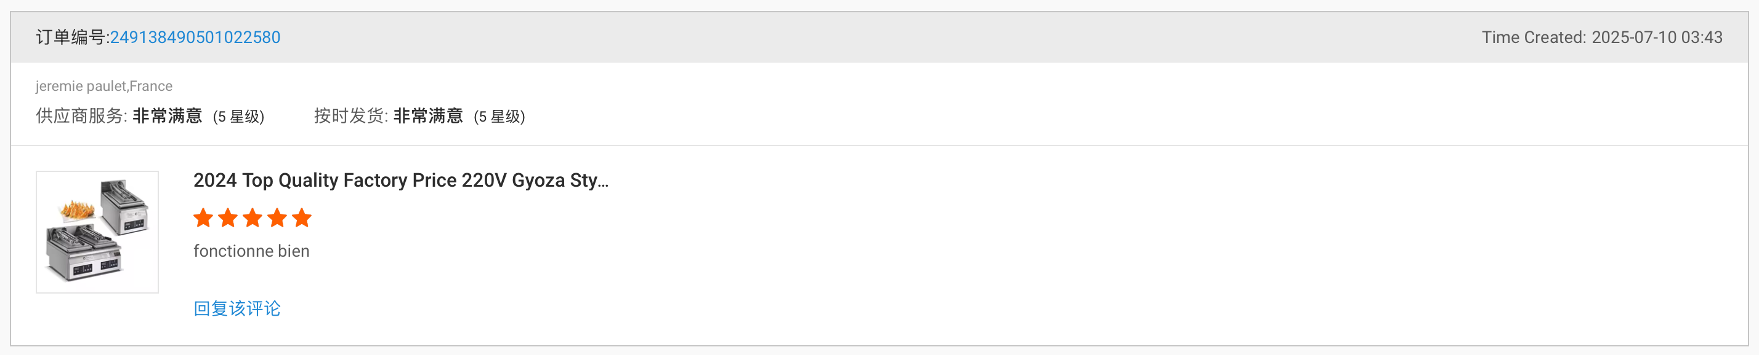
Task: Click (5 星级) beside supplier service rating
Action: pyautogui.click(x=238, y=117)
